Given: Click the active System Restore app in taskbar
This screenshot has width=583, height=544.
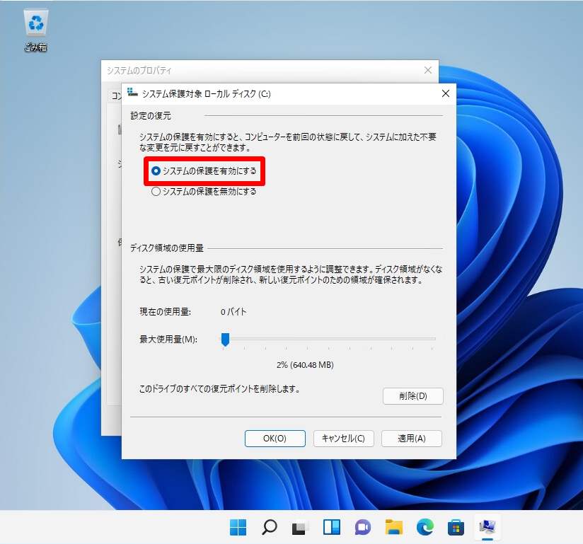Looking at the screenshot, I should tap(487, 528).
